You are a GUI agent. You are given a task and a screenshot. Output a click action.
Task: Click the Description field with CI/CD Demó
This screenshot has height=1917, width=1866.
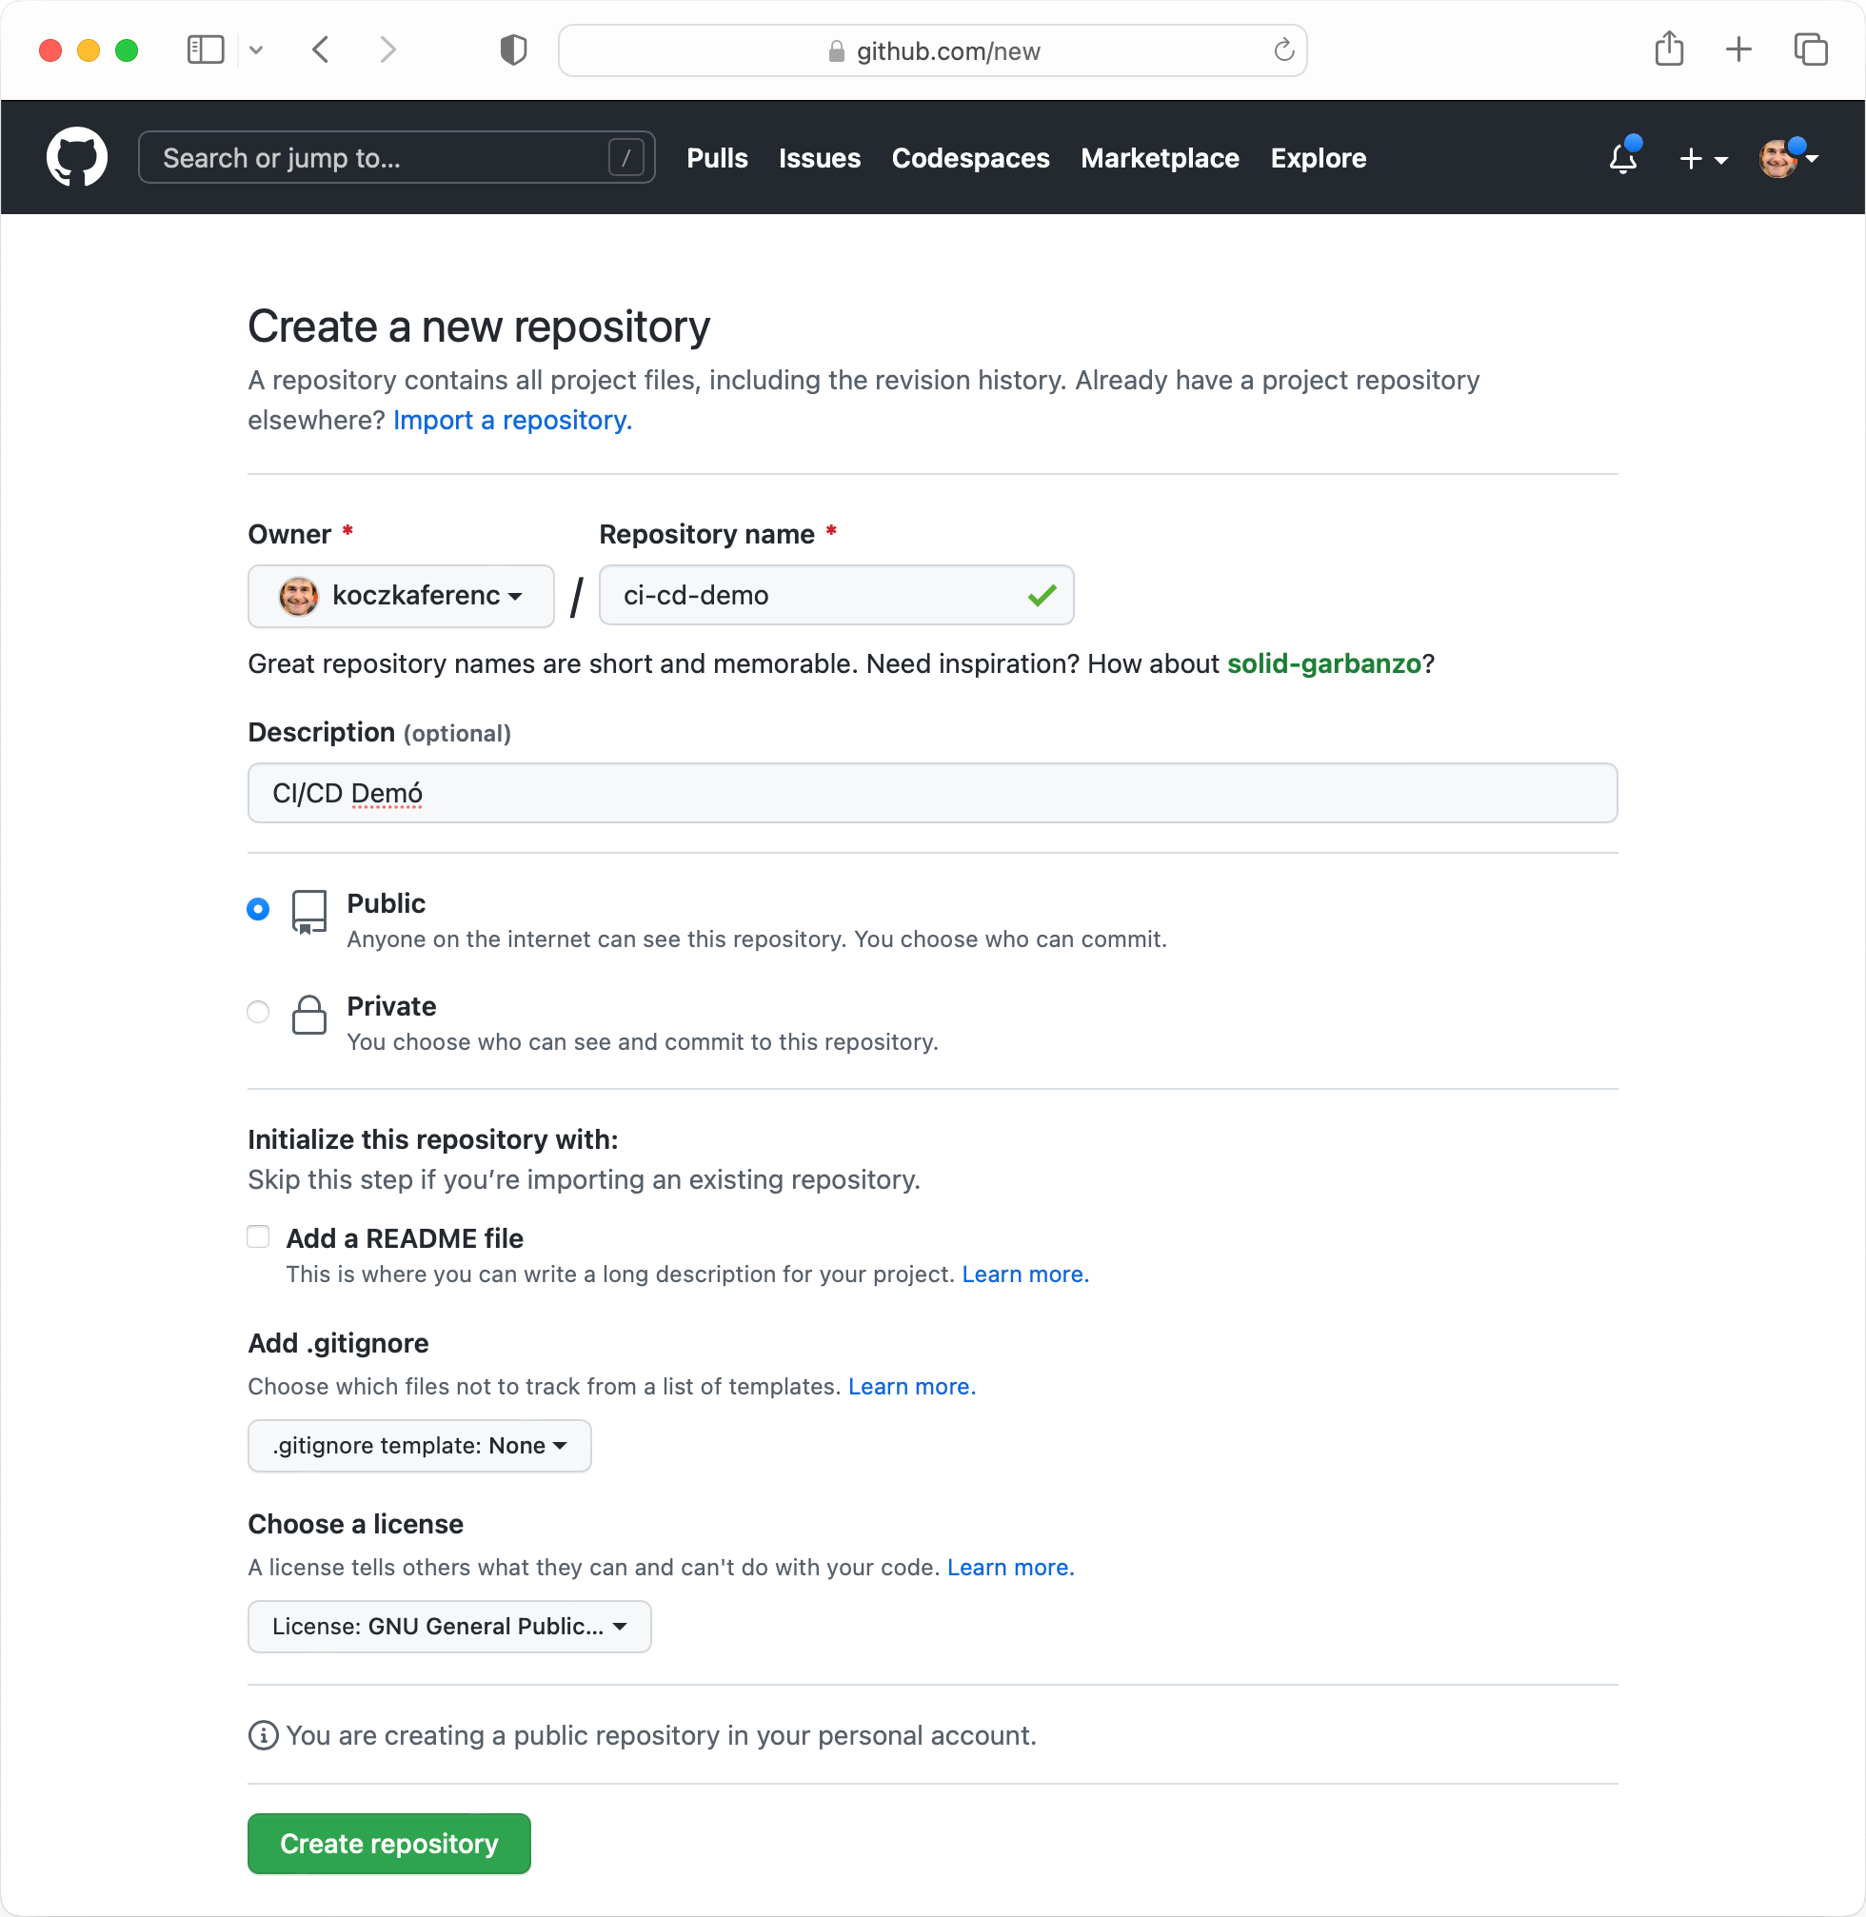coord(932,793)
